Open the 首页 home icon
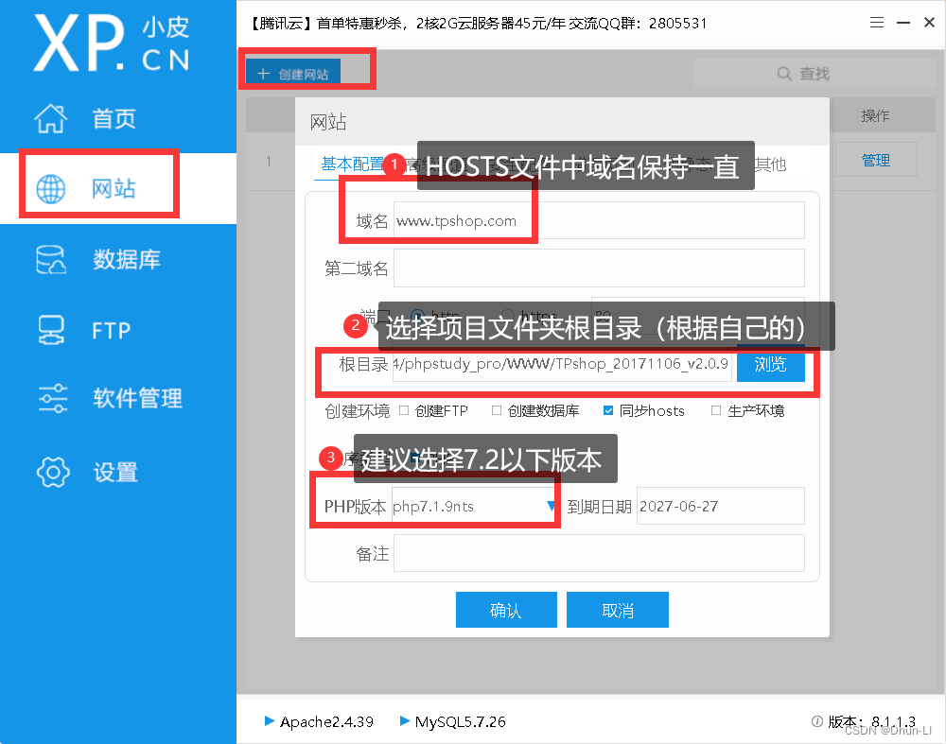946x744 pixels. click(x=51, y=118)
